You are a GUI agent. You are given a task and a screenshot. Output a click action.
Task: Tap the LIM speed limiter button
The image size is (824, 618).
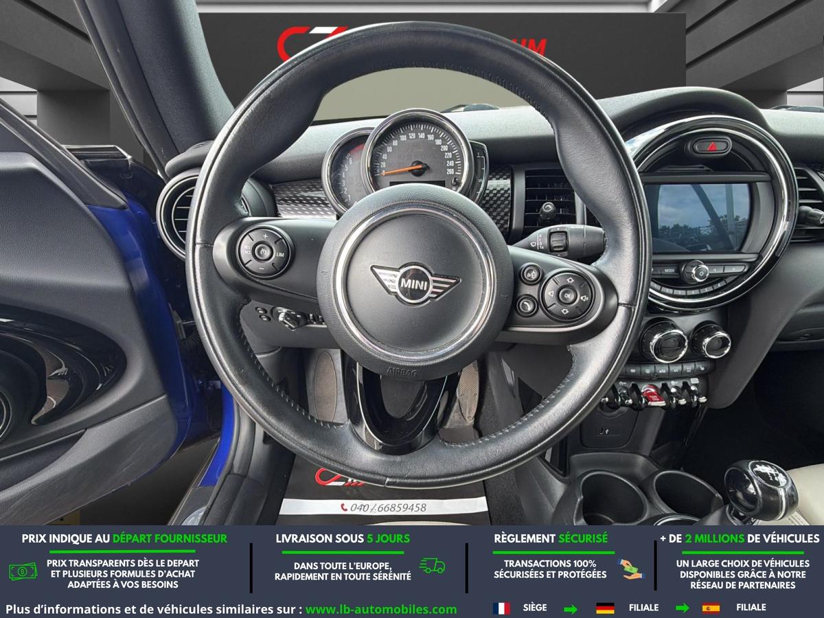[x=279, y=255]
